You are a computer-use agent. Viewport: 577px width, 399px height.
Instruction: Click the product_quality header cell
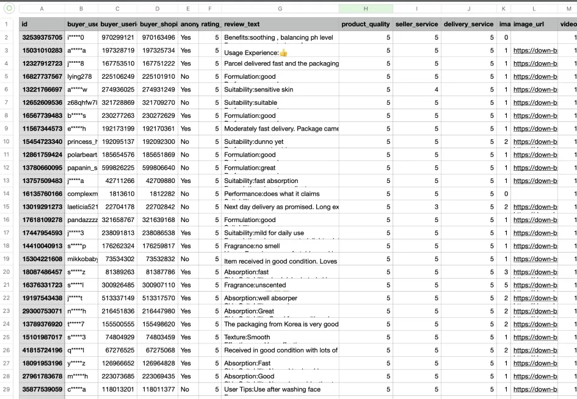(x=365, y=24)
